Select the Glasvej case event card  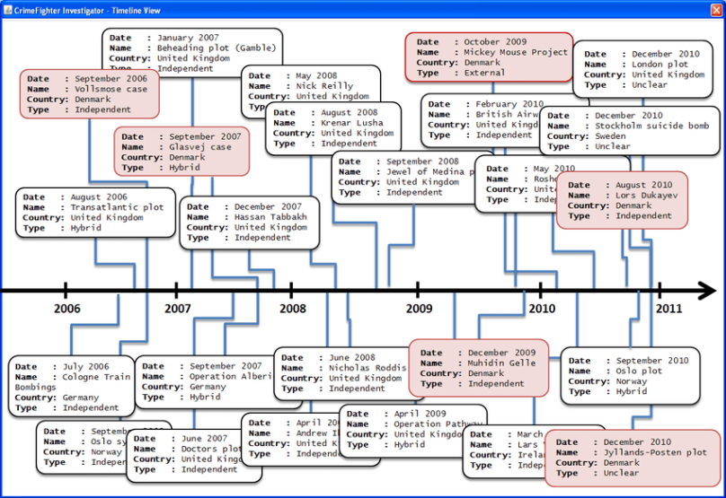181,152
